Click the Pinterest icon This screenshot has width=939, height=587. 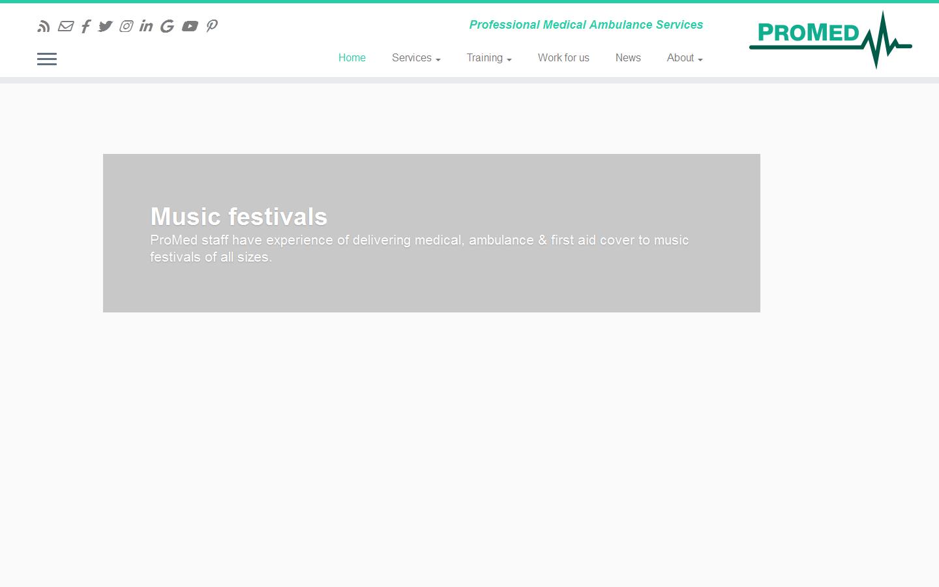211,26
